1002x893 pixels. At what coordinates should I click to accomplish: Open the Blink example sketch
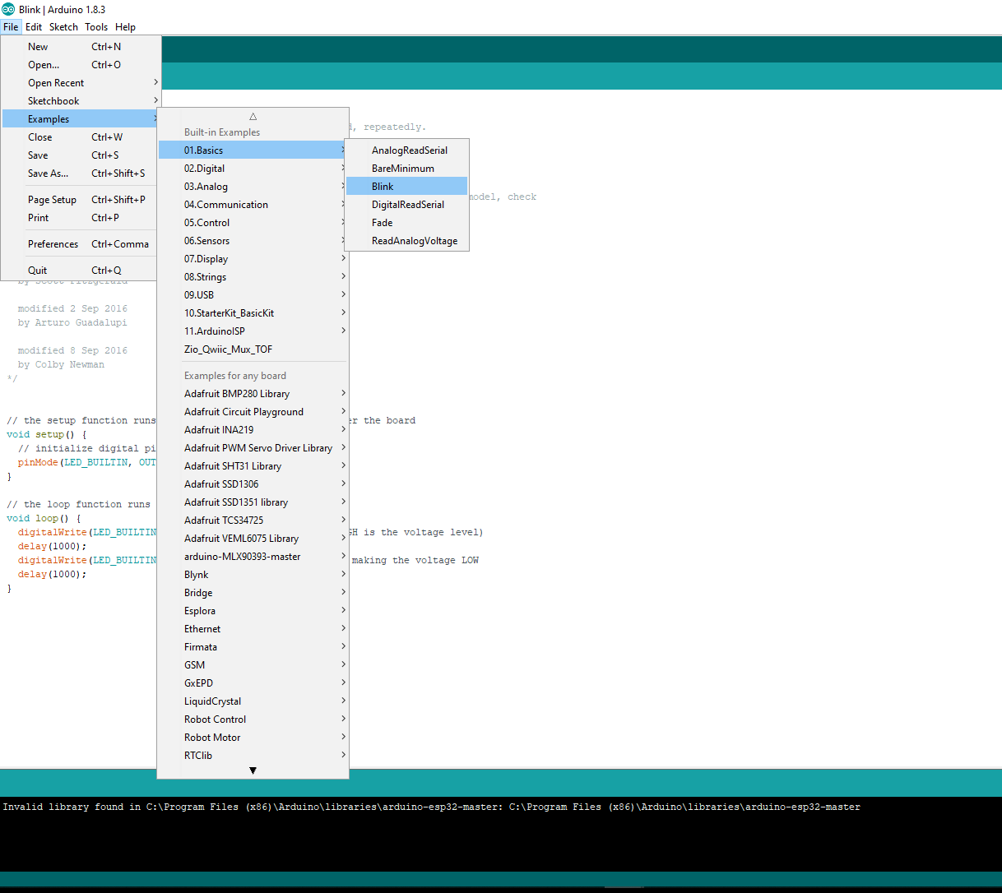pos(383,187)
